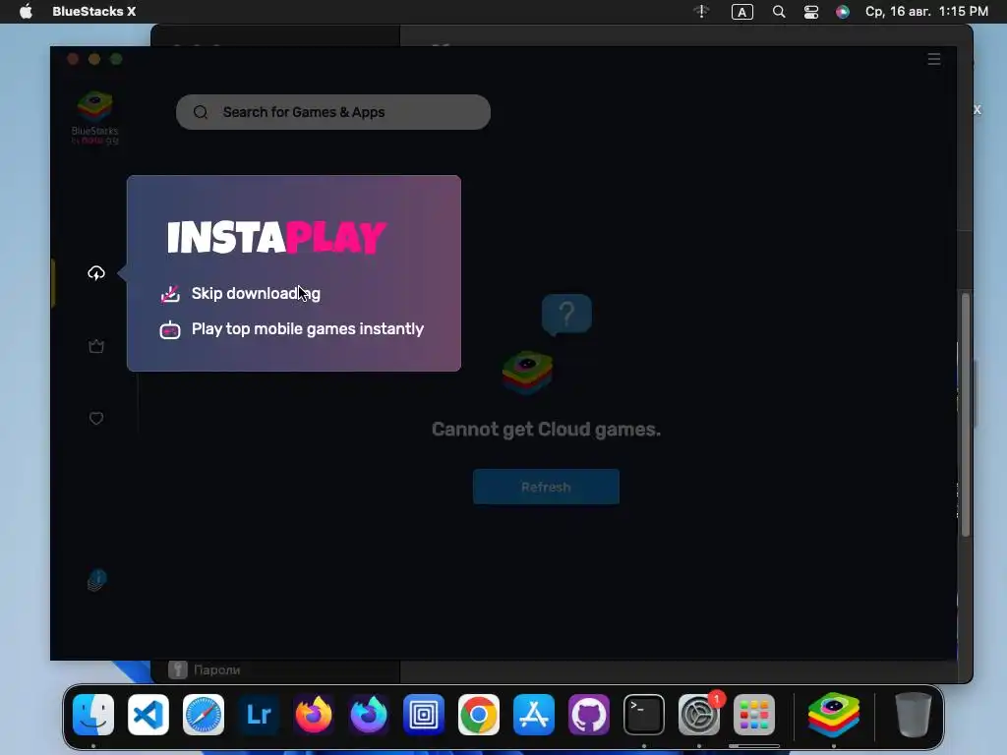The image size is (1007, 755).
Task: Click the Siri icon in menu bar
Action: [x=843, y=12]
